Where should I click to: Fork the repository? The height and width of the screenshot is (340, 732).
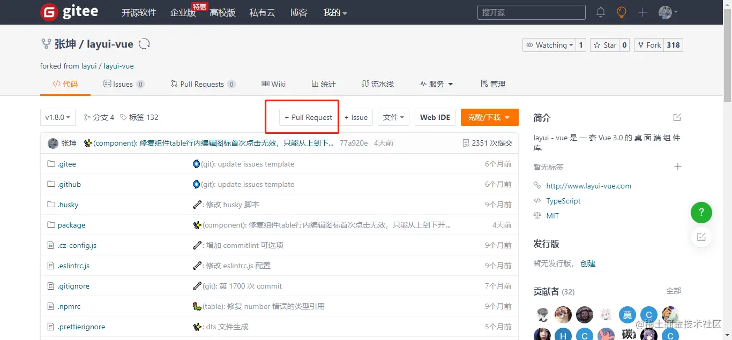coord(649,45)
